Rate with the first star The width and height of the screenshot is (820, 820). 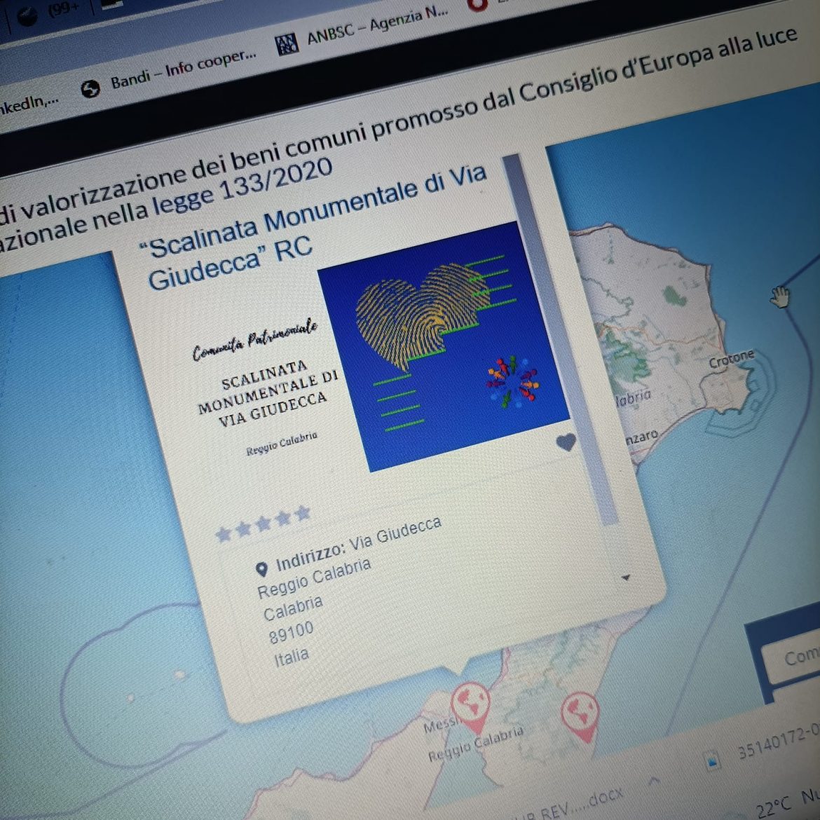(224, 535)
